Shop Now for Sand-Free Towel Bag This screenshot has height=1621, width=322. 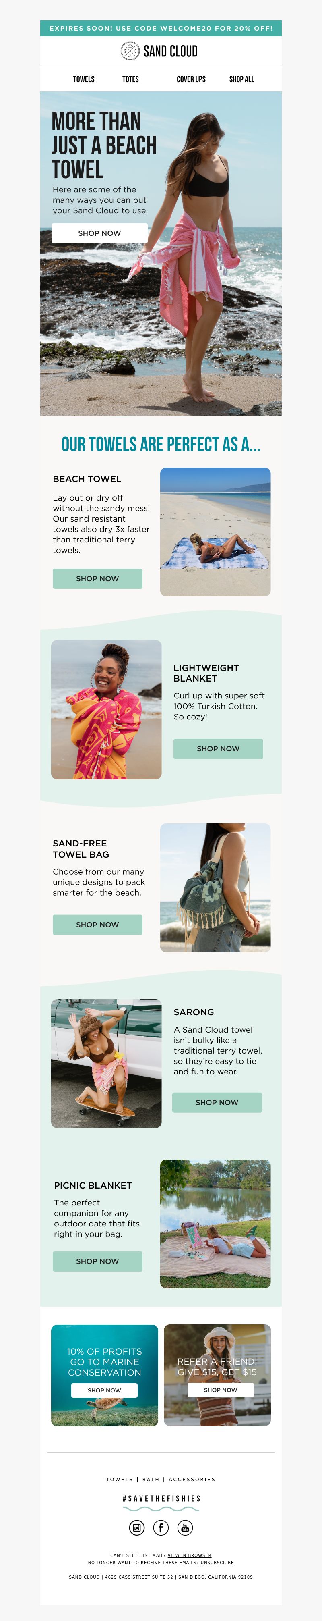[x=97, y=925]
